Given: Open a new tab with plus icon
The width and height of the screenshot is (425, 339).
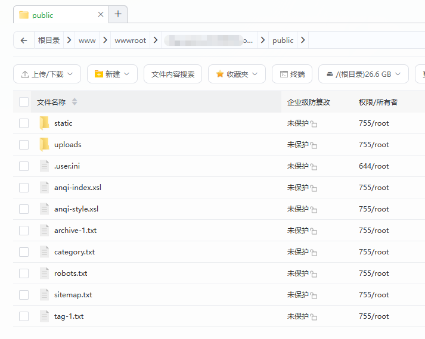Looking at the screenshot, I should click(118, 14).
